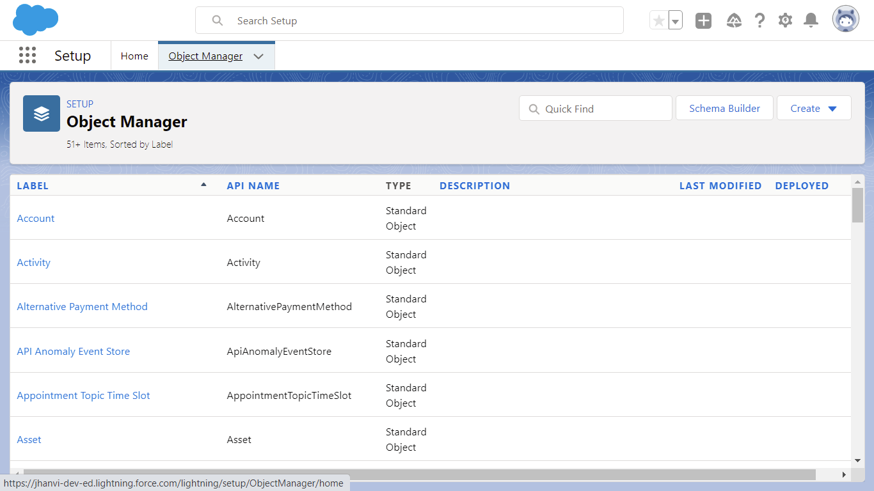Sort by Last Modified column
Image resolution: width=874 pixels, height=491 pixels.
(720, 186)
